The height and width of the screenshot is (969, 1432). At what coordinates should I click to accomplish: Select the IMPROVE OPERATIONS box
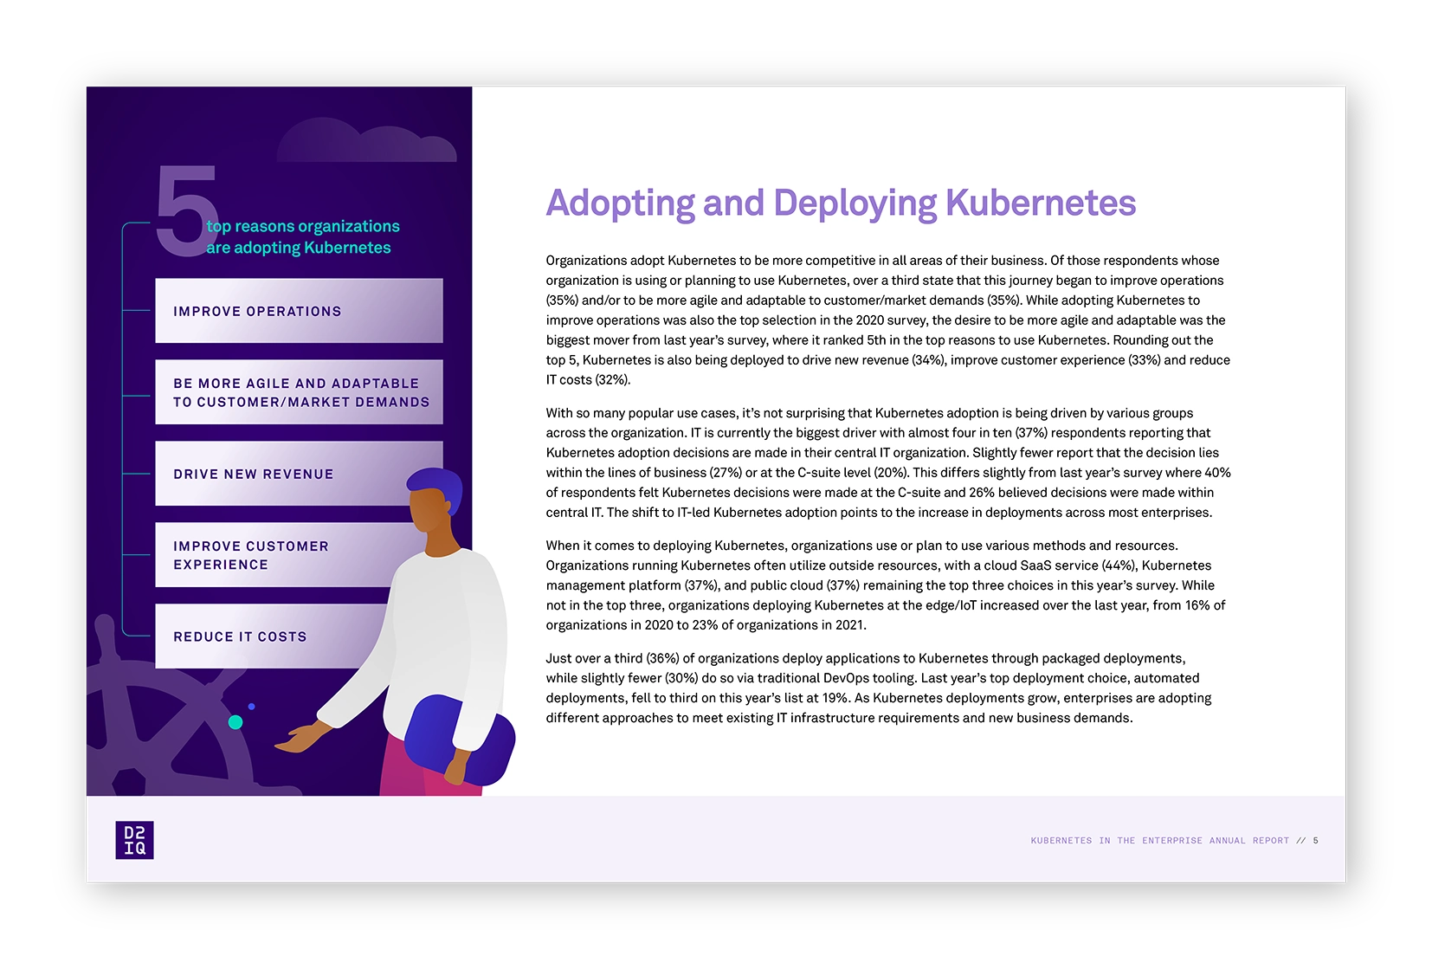pos(299,311)
